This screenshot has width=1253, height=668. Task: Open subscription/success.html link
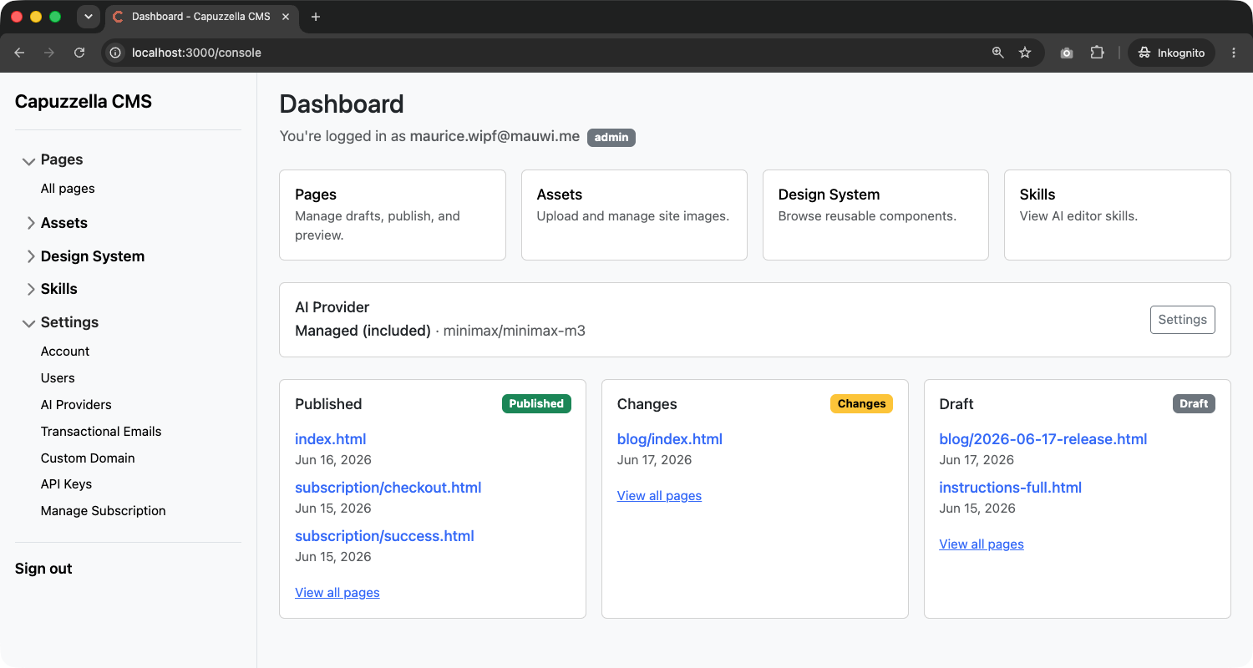tap(384, 536)
